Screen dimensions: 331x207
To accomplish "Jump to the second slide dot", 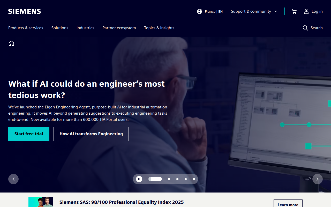I will click(x=169, y=179).
